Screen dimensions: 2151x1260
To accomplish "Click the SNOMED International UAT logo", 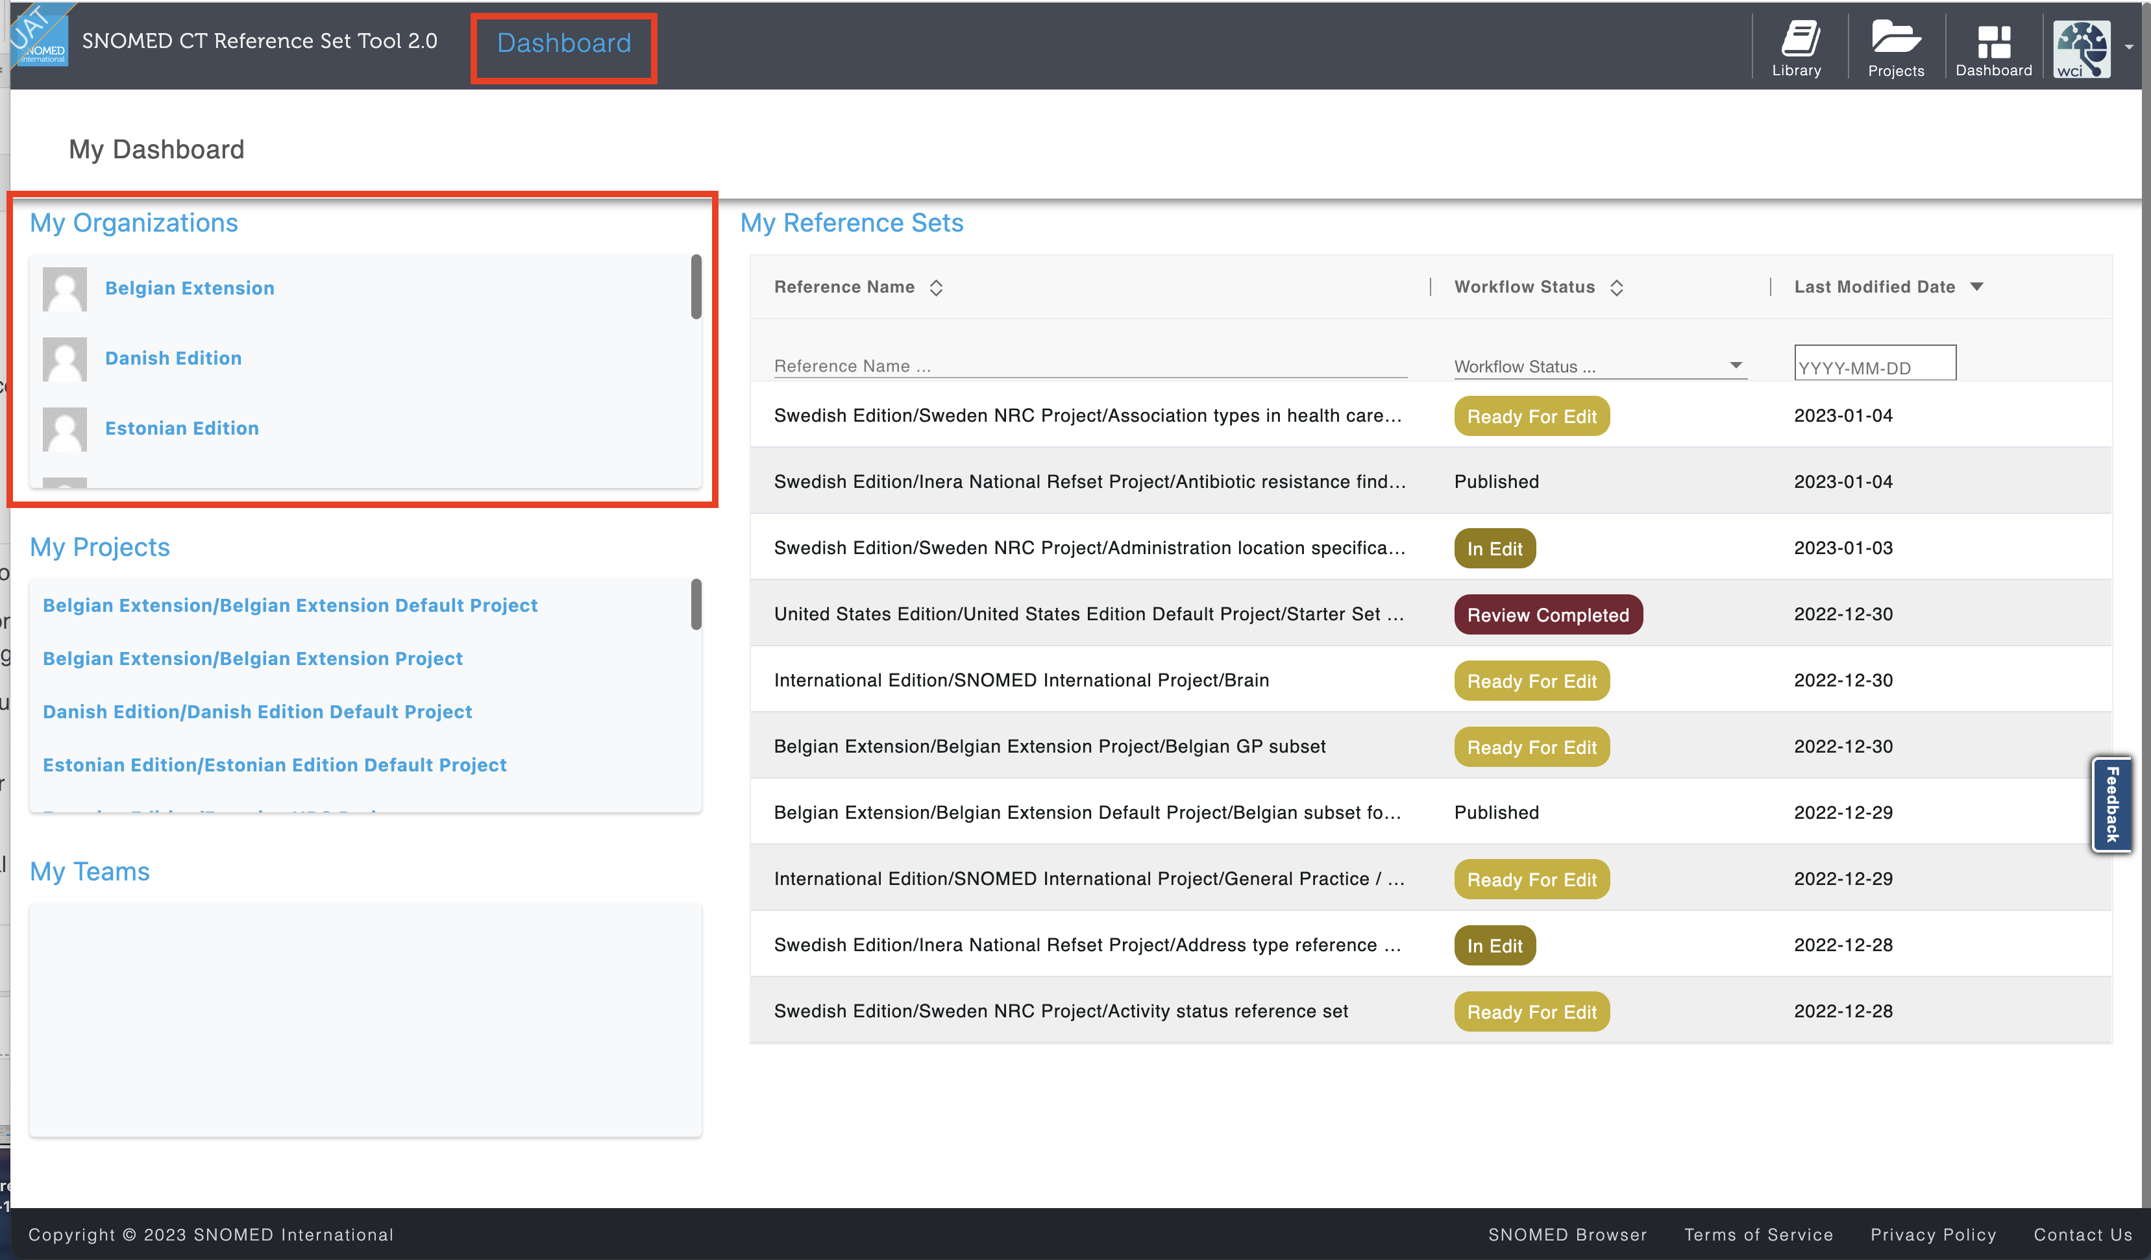I will click(40, 36).
